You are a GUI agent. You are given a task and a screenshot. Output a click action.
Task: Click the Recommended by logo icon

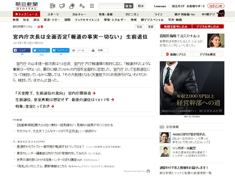coord(148,171)
